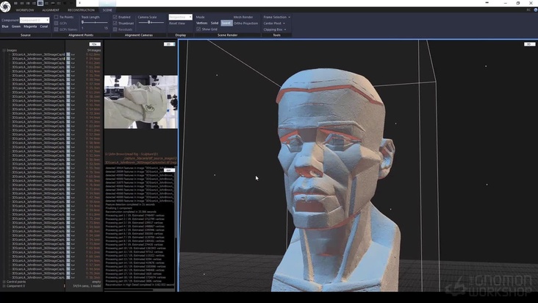Open the 3D view selector dropdown
The height and width of the screenshot is (303, 538).
[x=529, y=44]
